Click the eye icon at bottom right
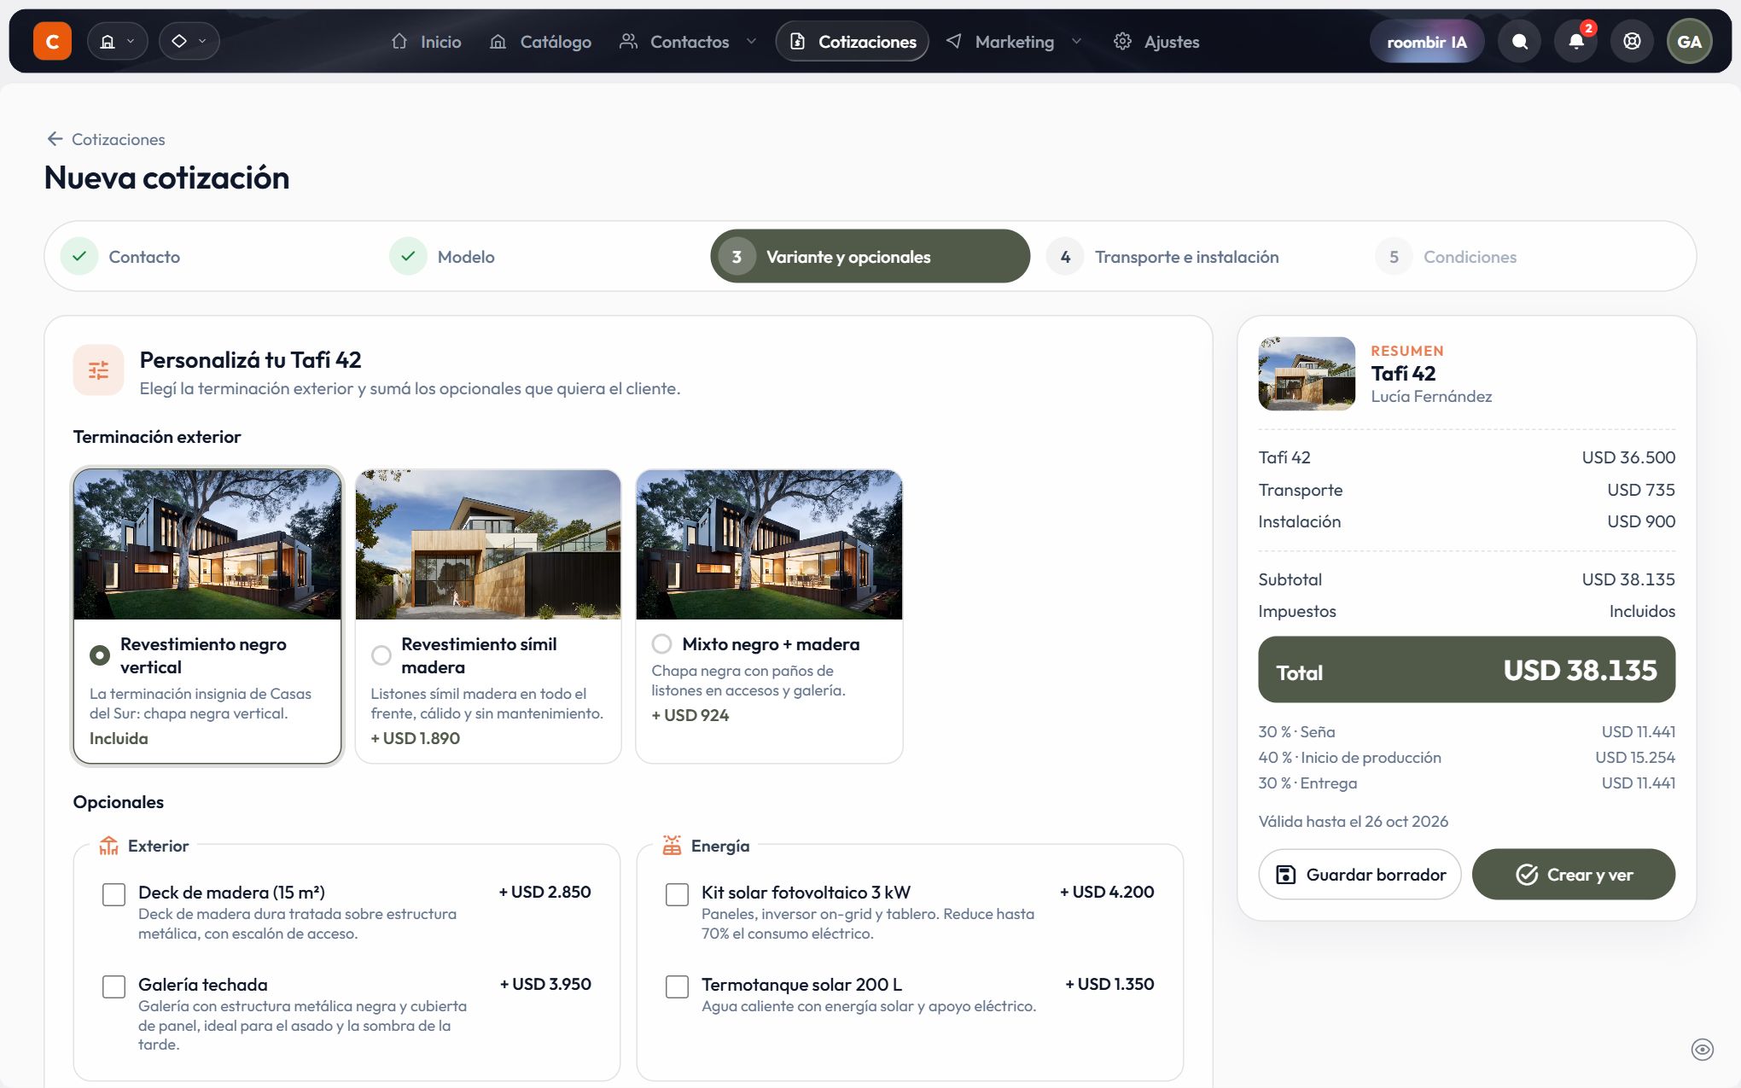1741x1088 pixels. 1702,1049
